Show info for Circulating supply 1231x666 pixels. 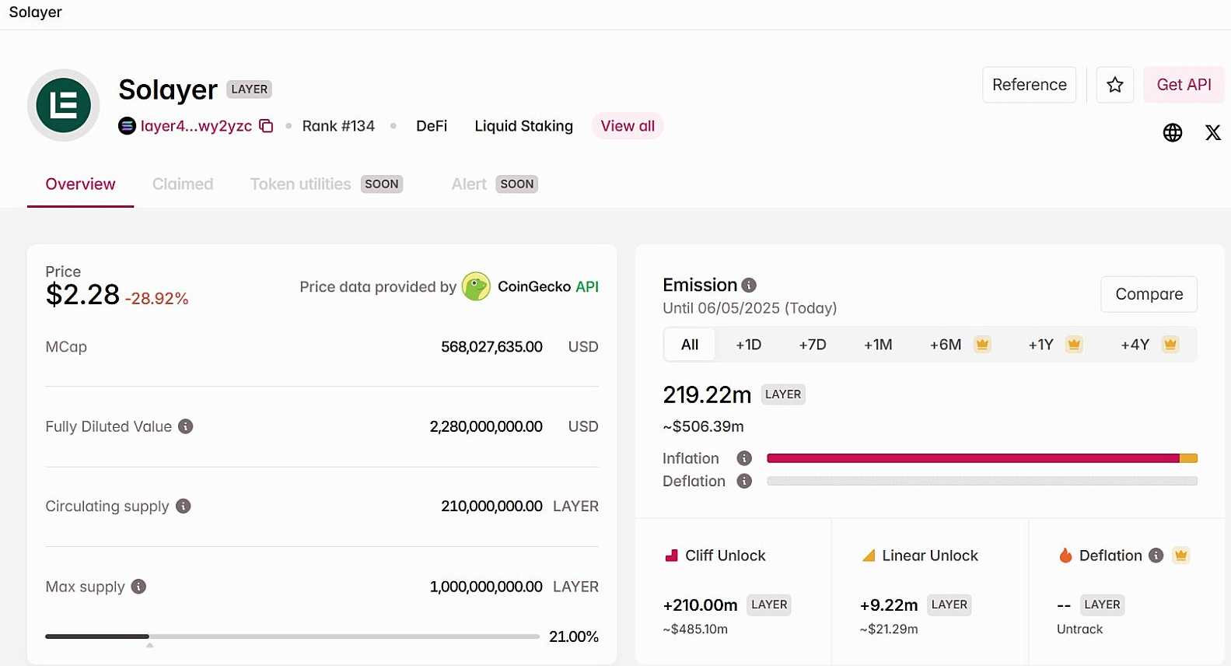point(184,506)
